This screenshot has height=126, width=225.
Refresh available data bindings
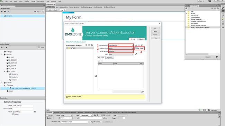tap(92, 45)
